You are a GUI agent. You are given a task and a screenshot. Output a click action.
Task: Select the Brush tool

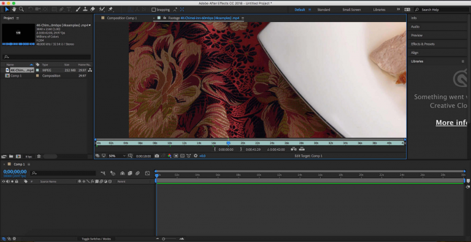[x=78, y=9]
